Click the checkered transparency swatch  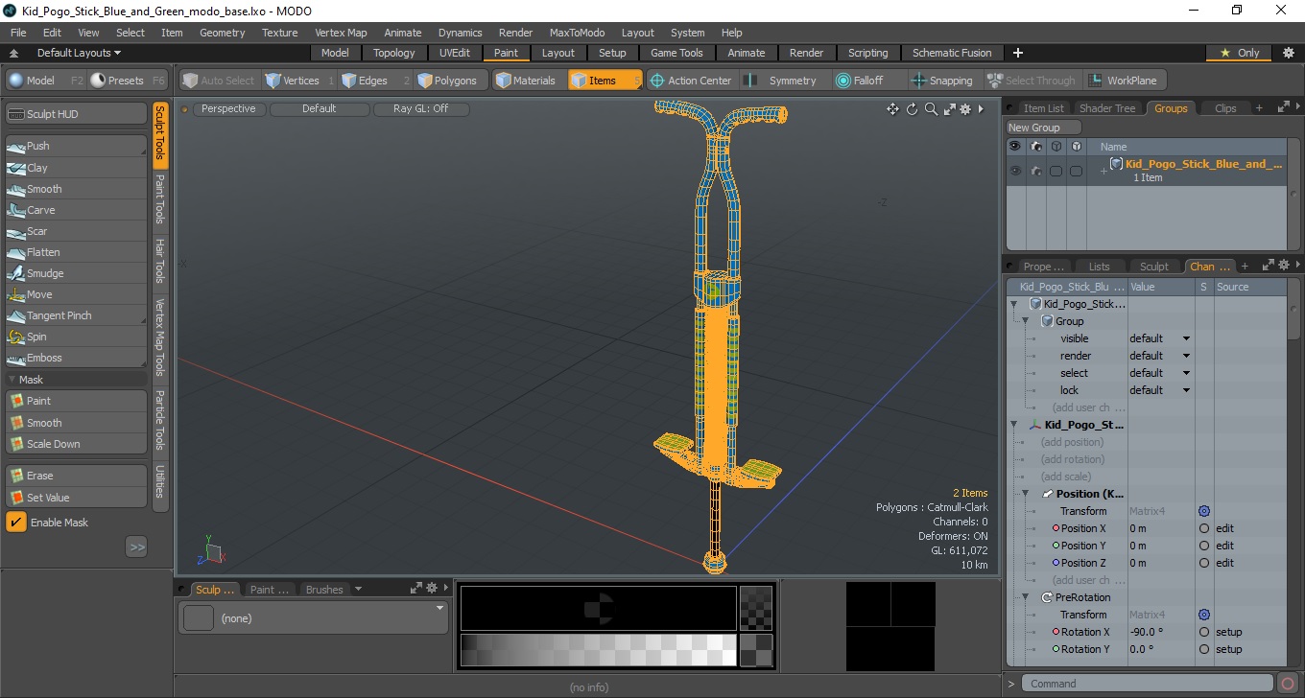(757, 607)
